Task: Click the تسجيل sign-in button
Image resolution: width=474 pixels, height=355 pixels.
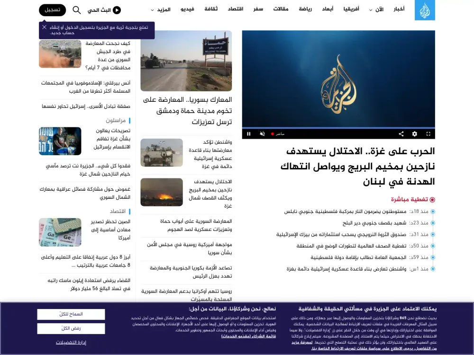Action: 52,10
